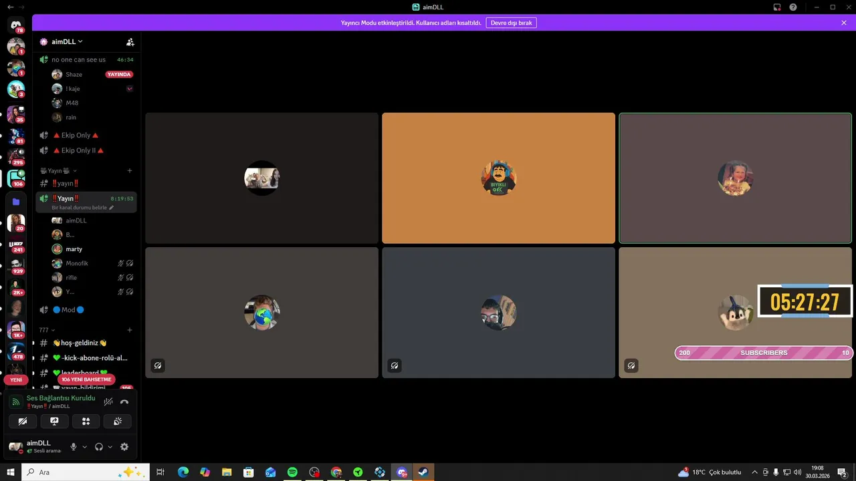Open the Windows notification center
The height and width of the screenshot is (481, 856).
842,472
